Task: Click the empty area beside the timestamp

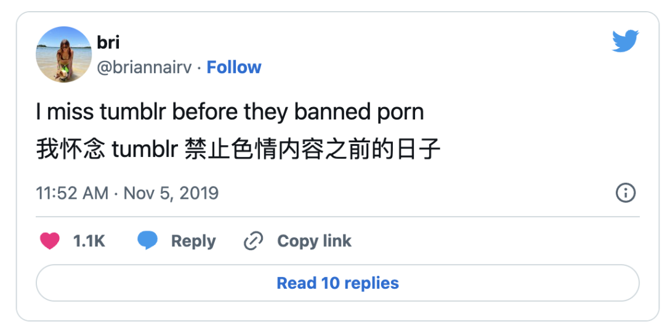Action: 416,193
